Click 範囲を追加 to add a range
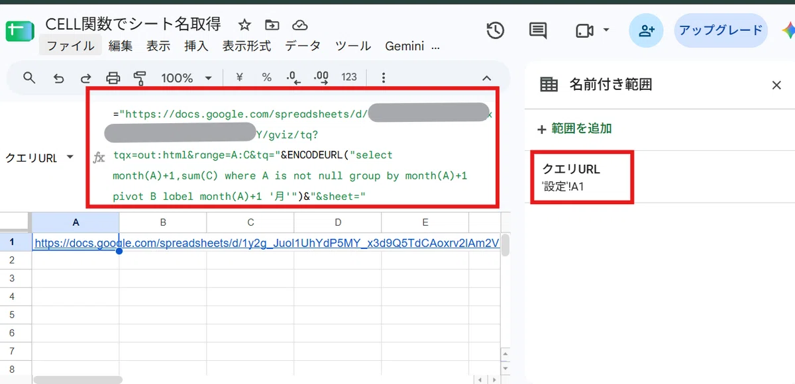The image size is (795, 384). point(574,128)
